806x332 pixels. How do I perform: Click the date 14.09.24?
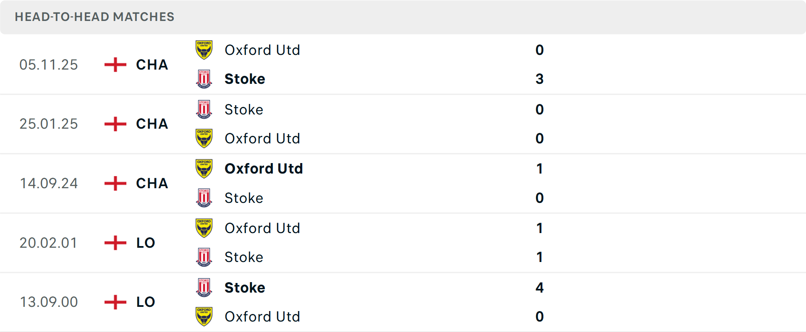pos(49,183)
